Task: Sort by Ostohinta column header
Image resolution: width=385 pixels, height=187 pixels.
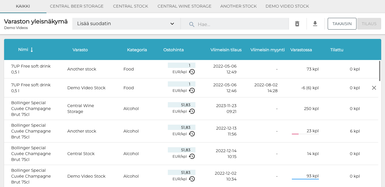Action: click(x=173, y=50)
